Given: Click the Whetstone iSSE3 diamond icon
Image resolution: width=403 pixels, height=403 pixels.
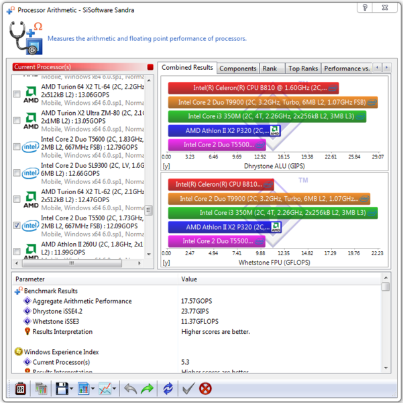Looking at the screenshot, I should (27, 321).
